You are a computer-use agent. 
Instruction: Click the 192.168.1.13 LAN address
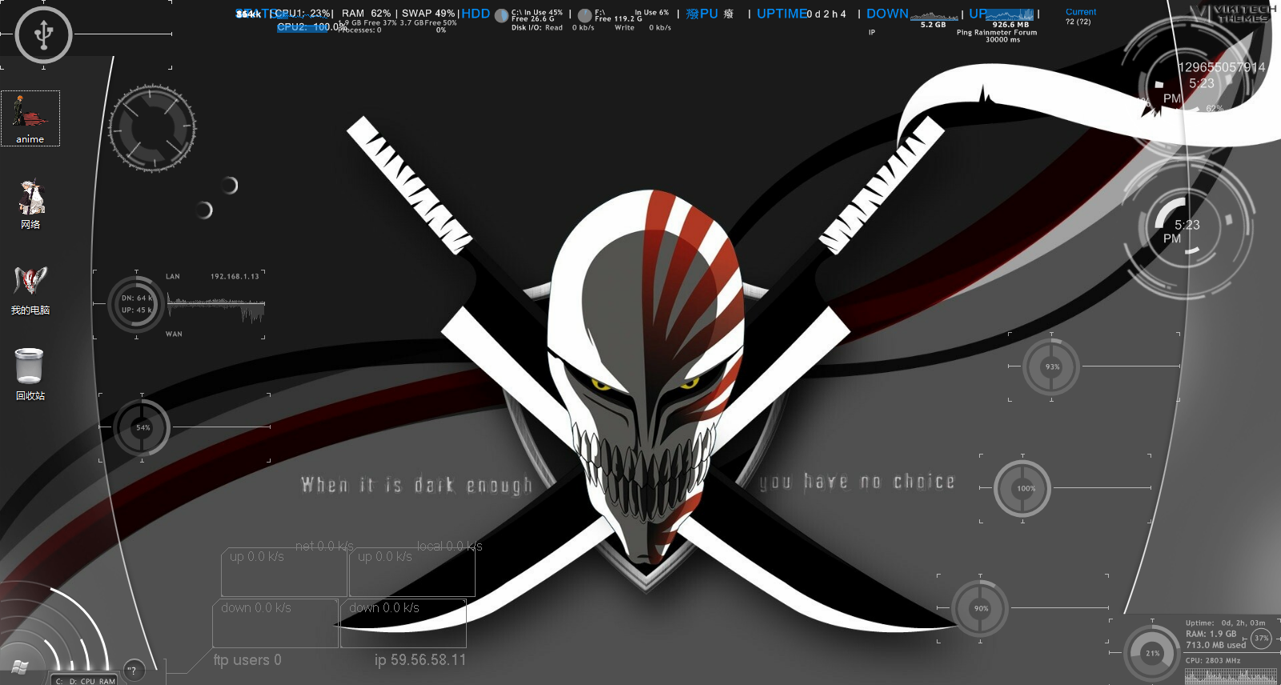coord(235,277)
